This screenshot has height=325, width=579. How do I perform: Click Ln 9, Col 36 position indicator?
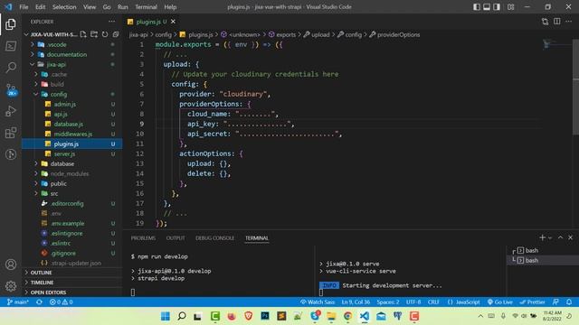coord(356,302)
